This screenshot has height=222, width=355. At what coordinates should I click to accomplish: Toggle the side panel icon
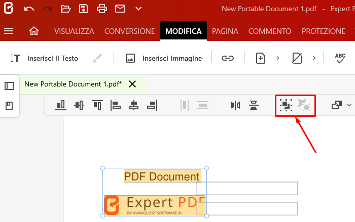(9, 86)
